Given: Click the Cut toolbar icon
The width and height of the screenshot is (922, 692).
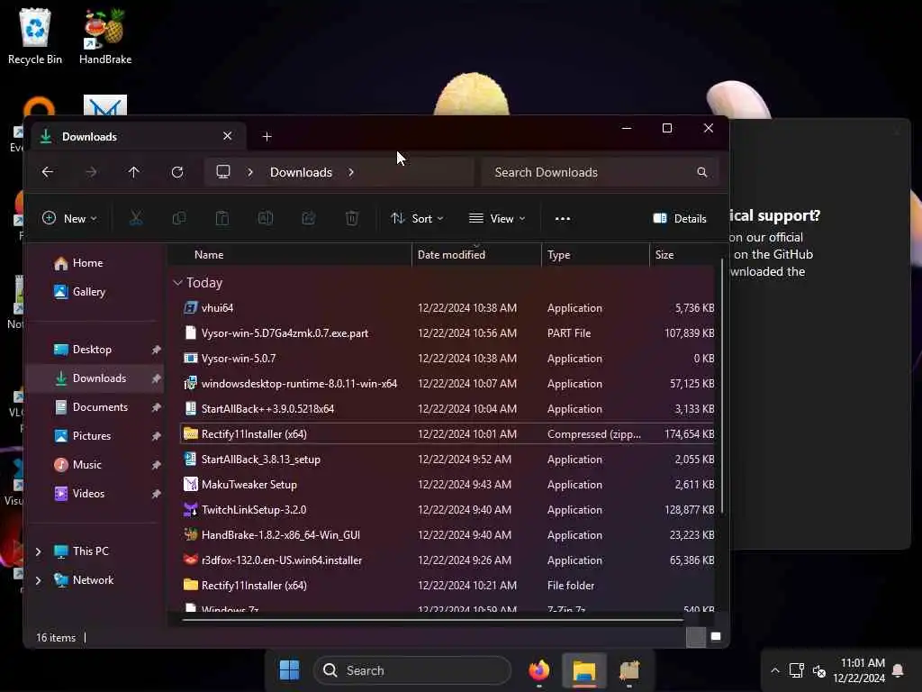Looking at the screenshot, I should [136, 218].
